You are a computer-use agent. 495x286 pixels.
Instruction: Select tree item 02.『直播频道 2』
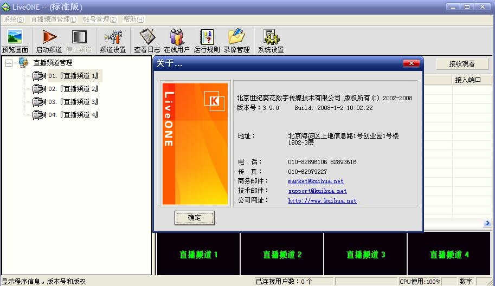(x=74, y=89)
